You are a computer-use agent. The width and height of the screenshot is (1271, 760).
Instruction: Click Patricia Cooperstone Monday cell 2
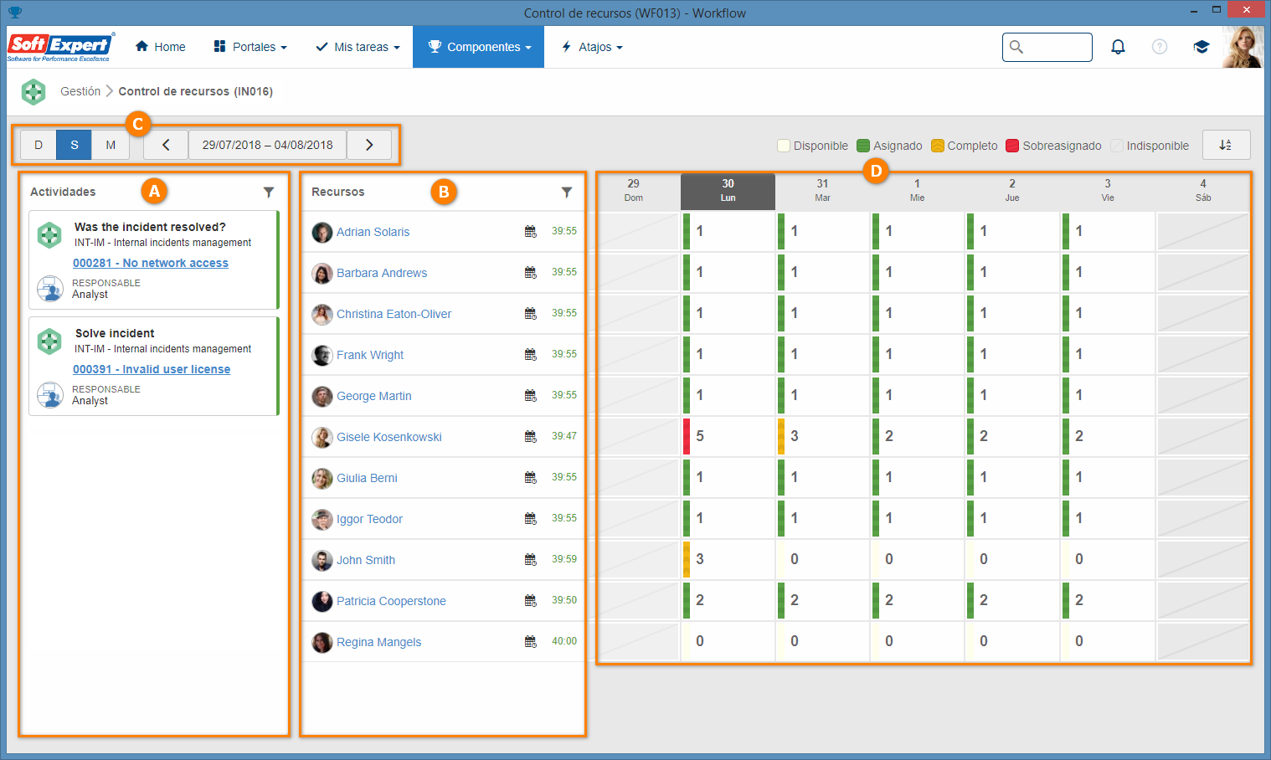coord(728,600)
